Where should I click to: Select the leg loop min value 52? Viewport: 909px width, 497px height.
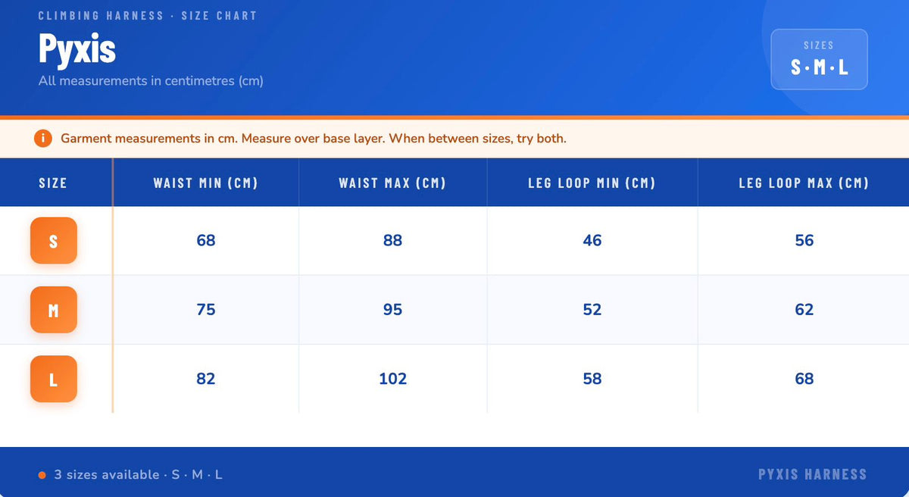tap(592, 310)
